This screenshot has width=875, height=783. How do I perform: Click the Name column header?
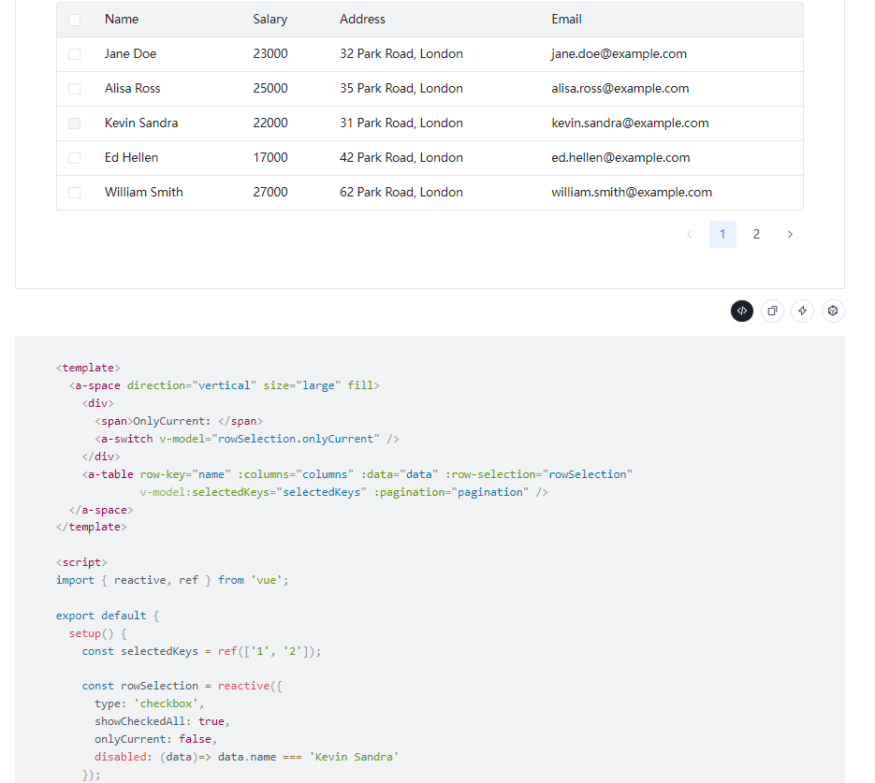coord(122,19)
